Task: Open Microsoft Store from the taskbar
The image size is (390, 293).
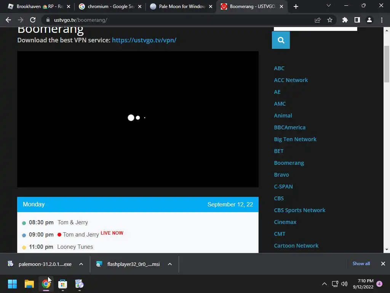Action: [x=62, y=284]
